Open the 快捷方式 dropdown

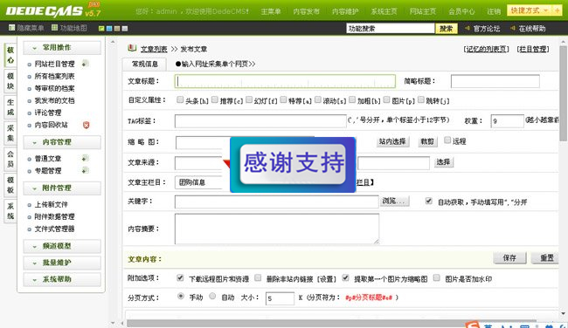[530, 10]
